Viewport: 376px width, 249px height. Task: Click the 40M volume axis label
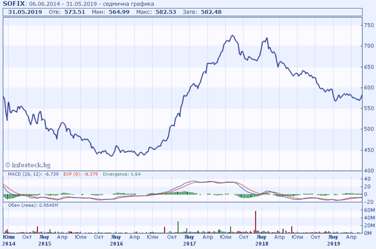tap(369, 218)
